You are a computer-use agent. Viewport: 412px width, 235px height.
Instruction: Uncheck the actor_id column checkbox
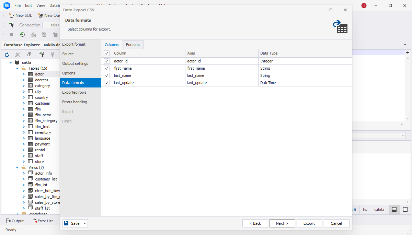click(107, 61)
